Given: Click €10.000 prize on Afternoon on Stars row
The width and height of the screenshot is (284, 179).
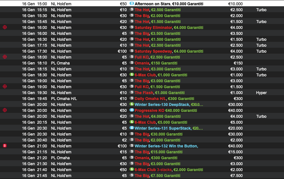Looking at the screenshot, I should 236,4.
